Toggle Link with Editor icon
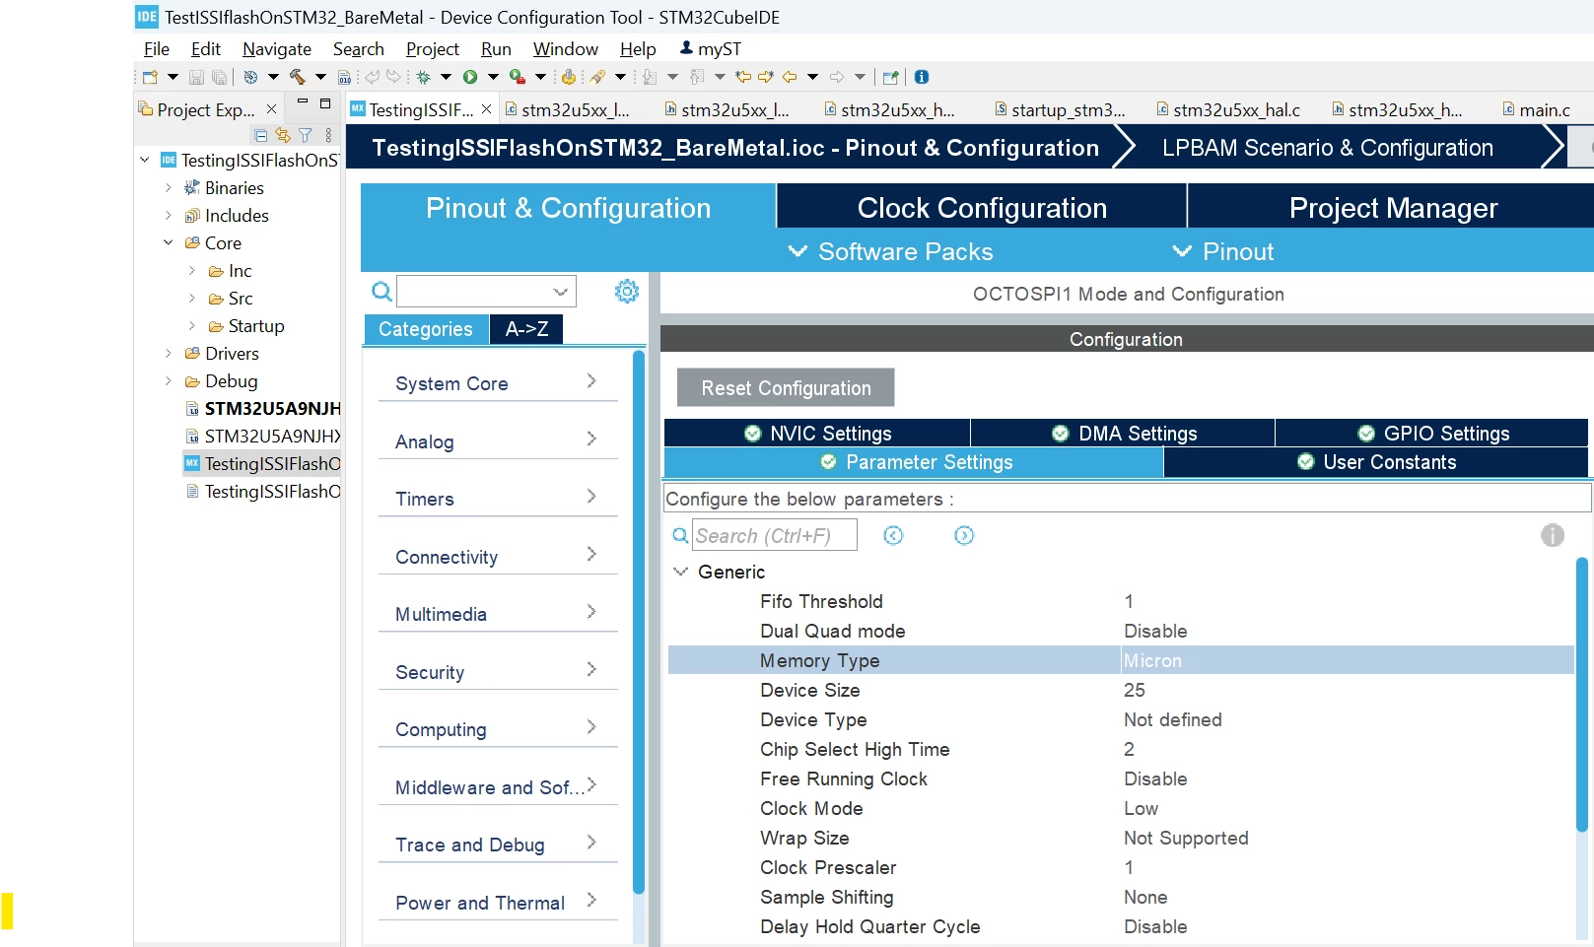 click(283, 135)
